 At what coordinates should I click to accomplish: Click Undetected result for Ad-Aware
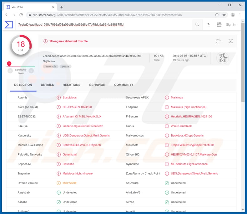tap(178, 183)
